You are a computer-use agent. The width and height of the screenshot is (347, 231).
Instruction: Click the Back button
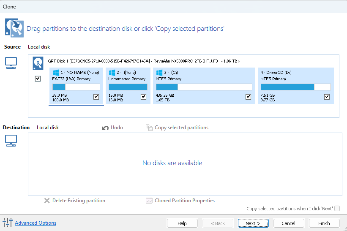pyautogui.click(x=218, y=223)
